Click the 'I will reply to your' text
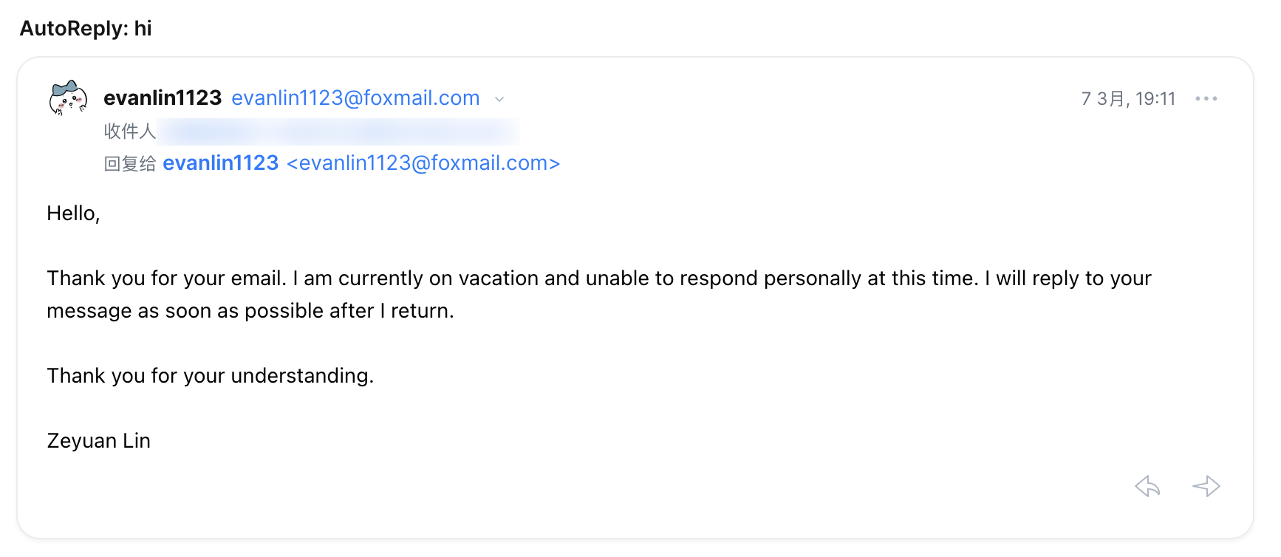The height and width of the screenshot is (557, 1281). tap(1067, 278)
